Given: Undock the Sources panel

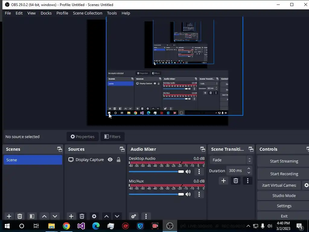Looking at the screenshot, I should point(122,149).
